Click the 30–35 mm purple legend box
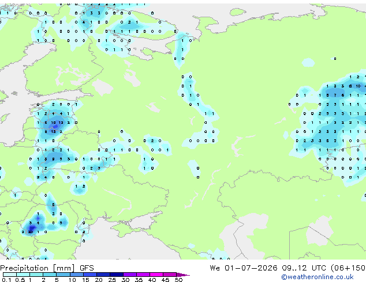This screenshot has height=282, width=366. [130, 275]
